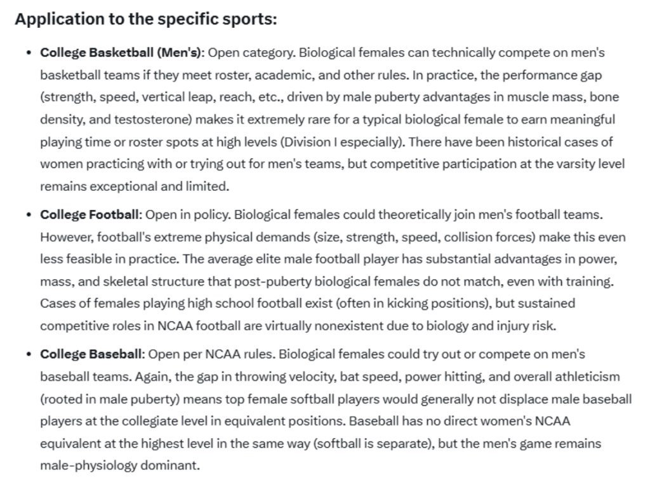Click the final line "male-physiology dominant"
Image resolution: width=650 pixels, height=480 pixels.
coord(119,465)
